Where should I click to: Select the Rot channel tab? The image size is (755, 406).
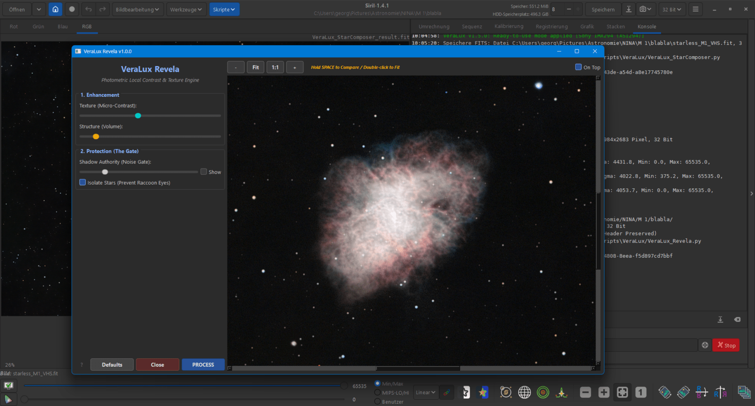tap(14, 26)
